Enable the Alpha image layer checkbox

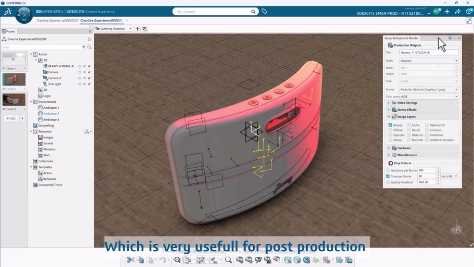(409, 125)
